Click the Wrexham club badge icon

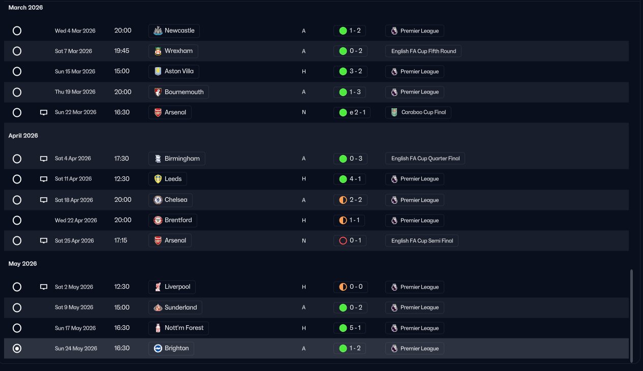coord(158,51)
